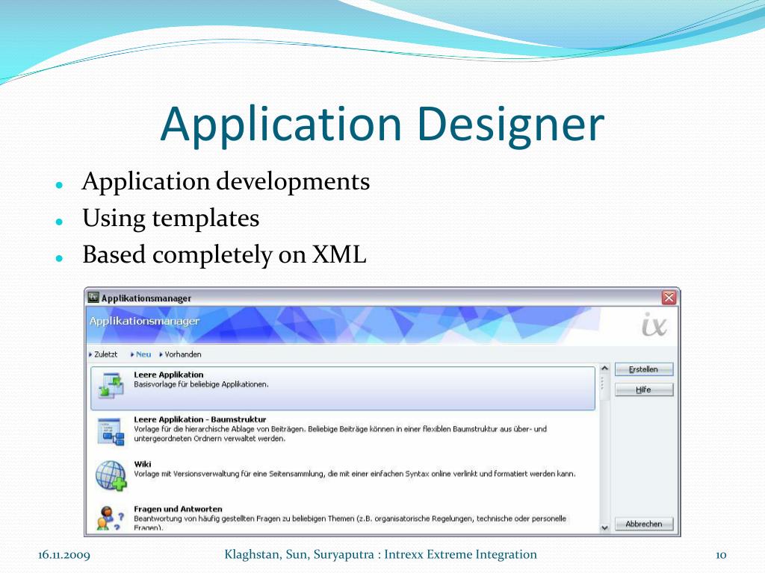The width and height of the screenshot is (765, 573).
Task: Click description 'Beantwortung von häufig gestellten Fragen'
Action: 350,523
